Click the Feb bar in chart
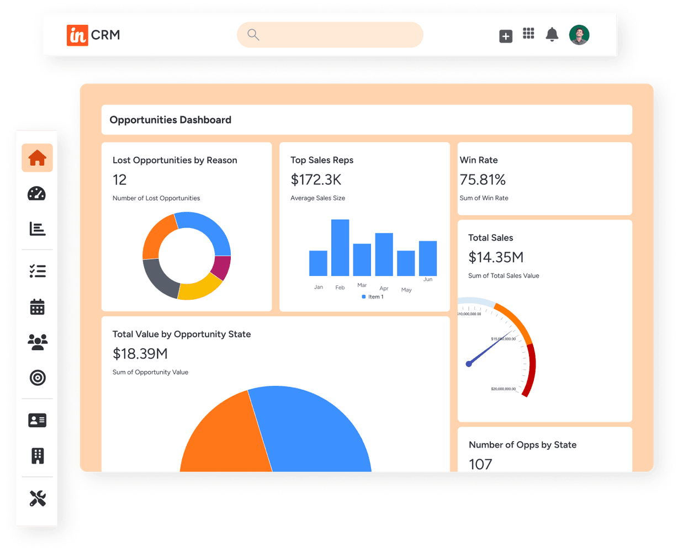This screenshot has height=552, width=678. coord(340,248)
